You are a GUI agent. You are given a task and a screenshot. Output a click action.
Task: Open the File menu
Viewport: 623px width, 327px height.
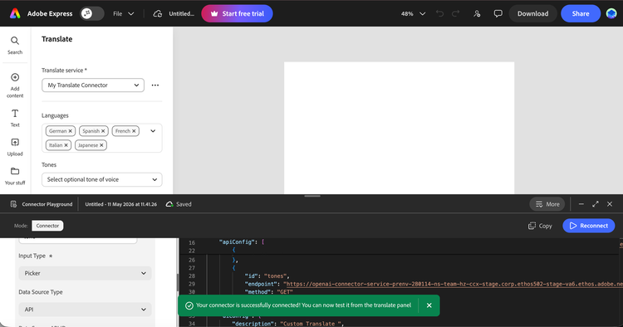pos(123,13)
